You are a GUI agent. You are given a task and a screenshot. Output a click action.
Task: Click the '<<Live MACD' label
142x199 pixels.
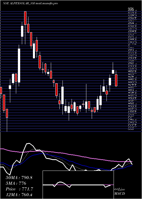pos(120,192)
